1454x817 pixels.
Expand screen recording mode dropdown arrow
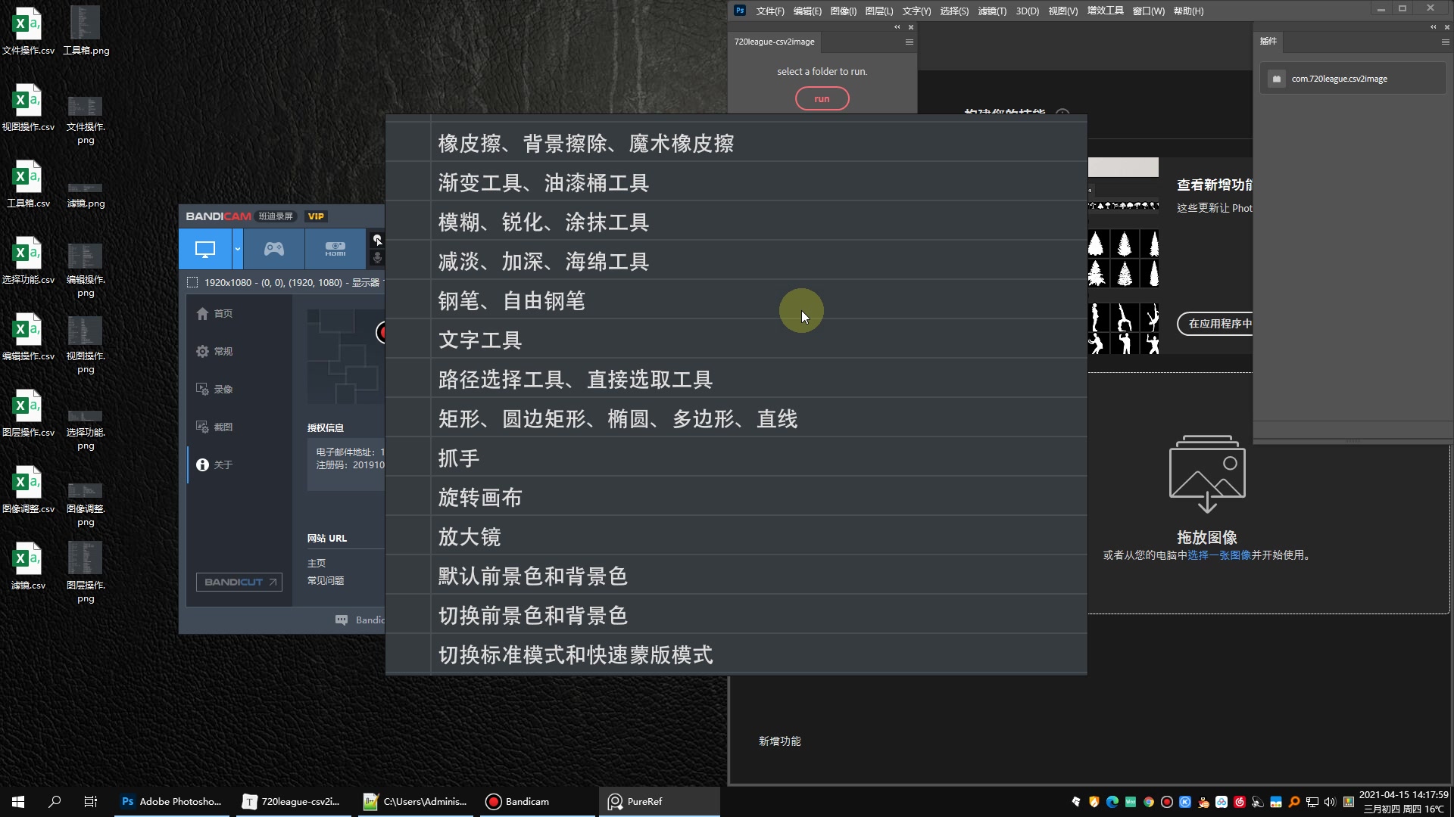[237, 249]
